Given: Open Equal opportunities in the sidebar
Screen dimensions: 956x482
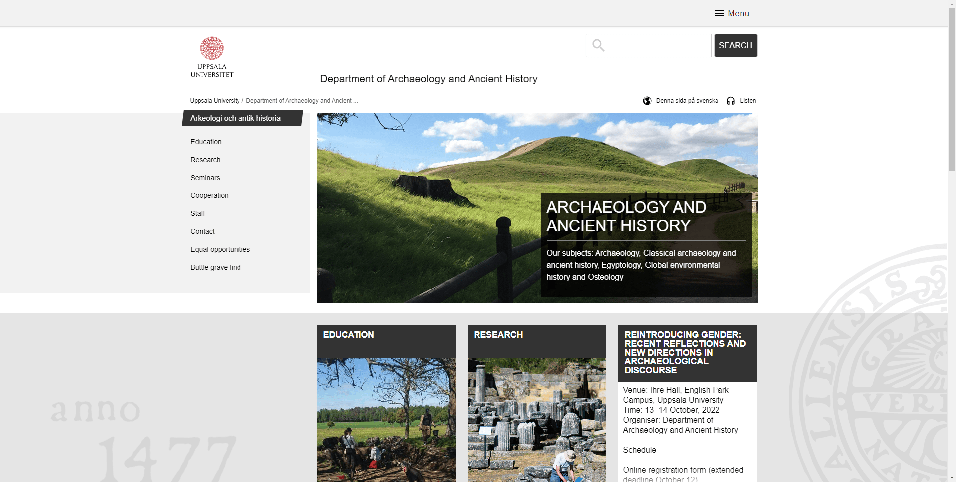Looking at the screenshot, I should tap(220, 249).
